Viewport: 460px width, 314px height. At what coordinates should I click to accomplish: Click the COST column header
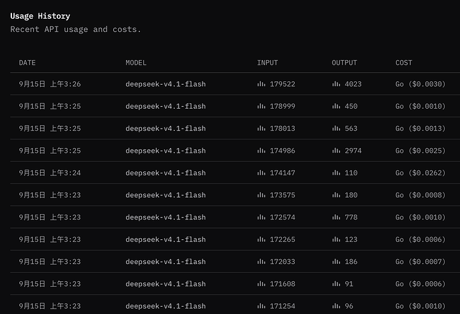(404, 63)
